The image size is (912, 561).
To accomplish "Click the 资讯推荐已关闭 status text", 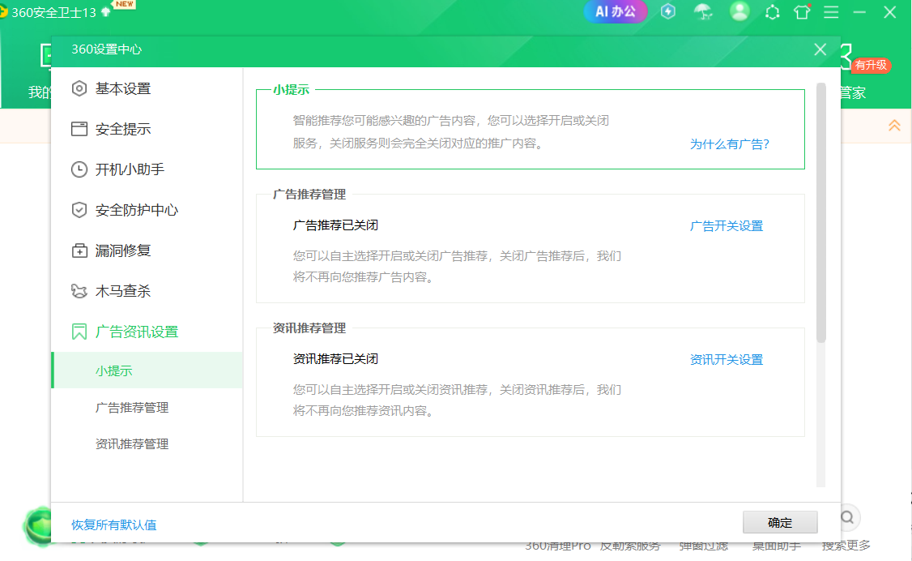I will [x=335, y=359].
